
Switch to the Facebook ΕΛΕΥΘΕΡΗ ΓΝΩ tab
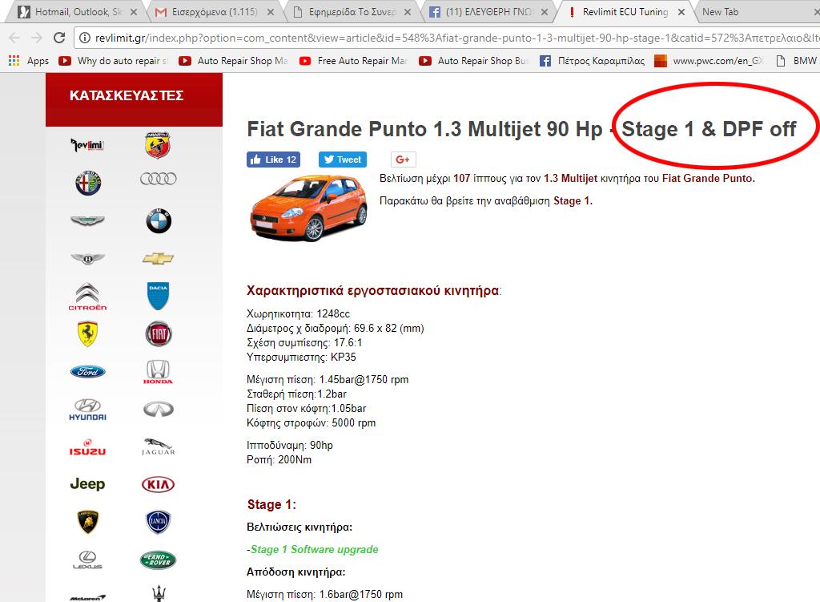point(488,11)
